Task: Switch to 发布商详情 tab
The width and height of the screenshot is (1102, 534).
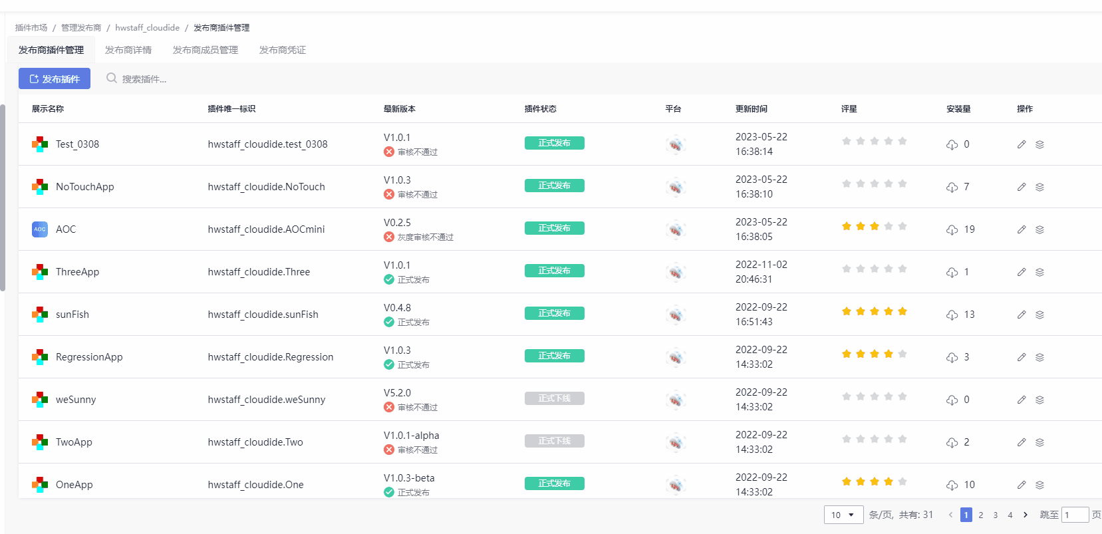Action: 128,50
